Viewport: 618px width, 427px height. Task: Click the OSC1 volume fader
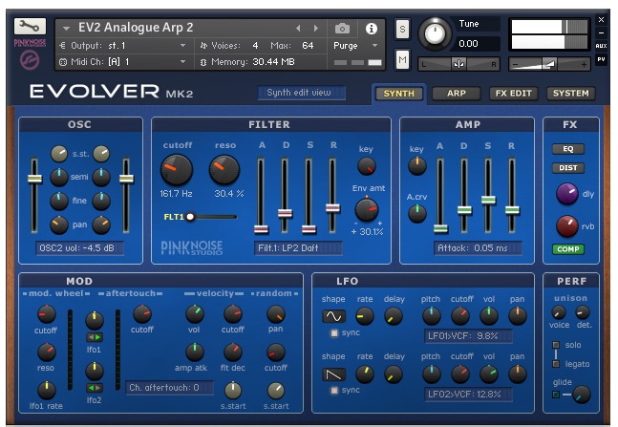(34, 195)
